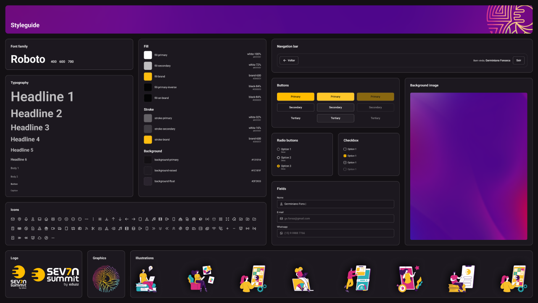Click the fingerprint icon

point(180,229)
